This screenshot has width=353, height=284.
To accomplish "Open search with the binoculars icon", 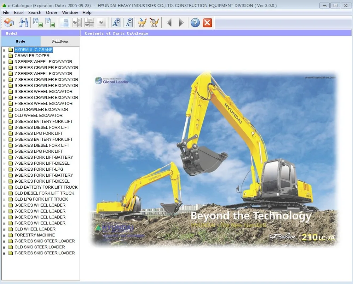I will point(24,23).
